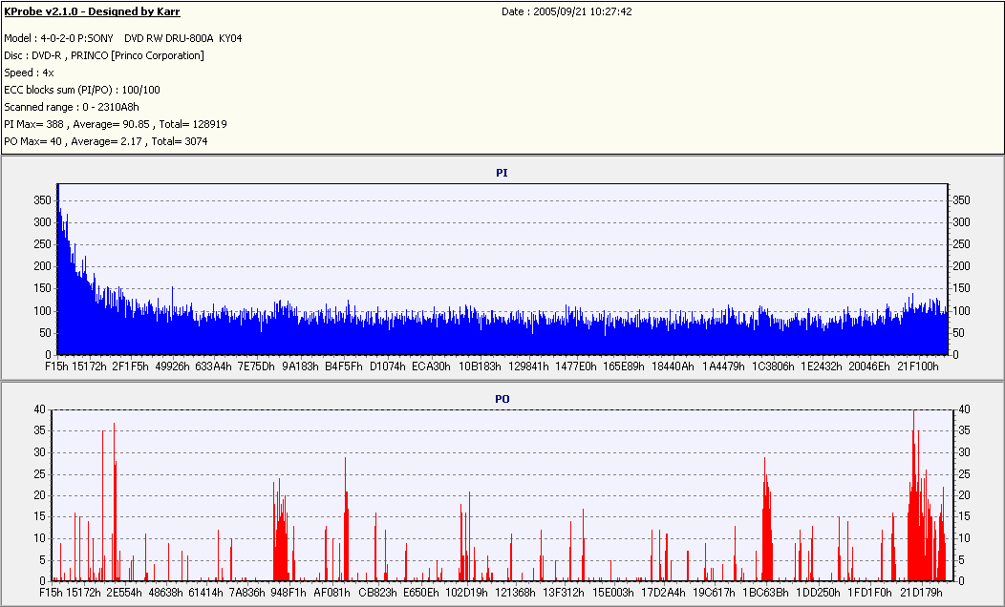The height and width of the screenshot is (607, 1005).
Task: Click the 10B183h label on PI axis
Action: point(480,366)
